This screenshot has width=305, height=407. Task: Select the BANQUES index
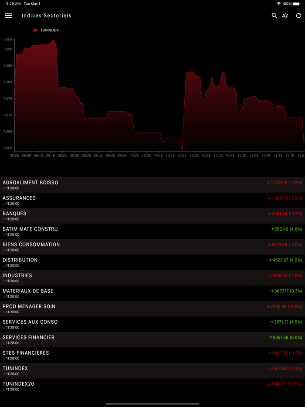pyautogui.click(x=152, y=216)
